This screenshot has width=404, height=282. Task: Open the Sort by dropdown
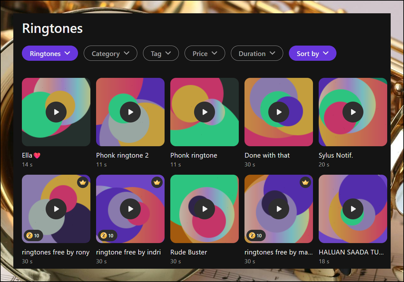[x=312, y=53]
